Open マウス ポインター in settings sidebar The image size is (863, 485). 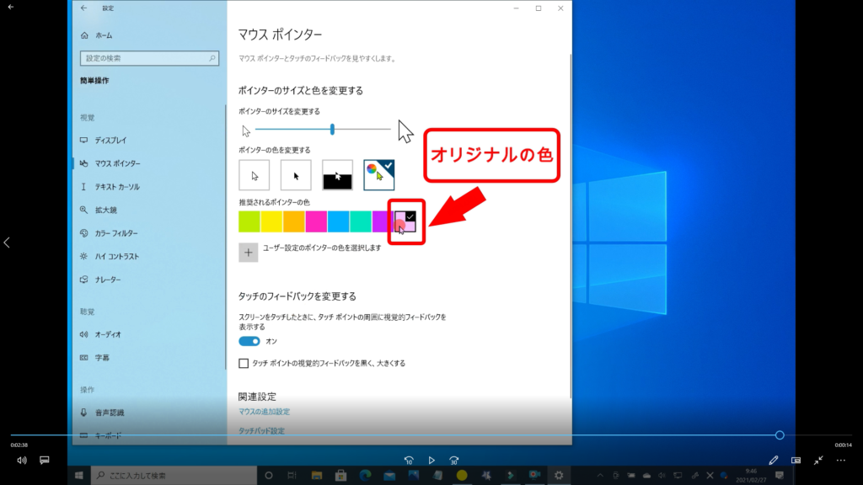[x=117, y=163]
